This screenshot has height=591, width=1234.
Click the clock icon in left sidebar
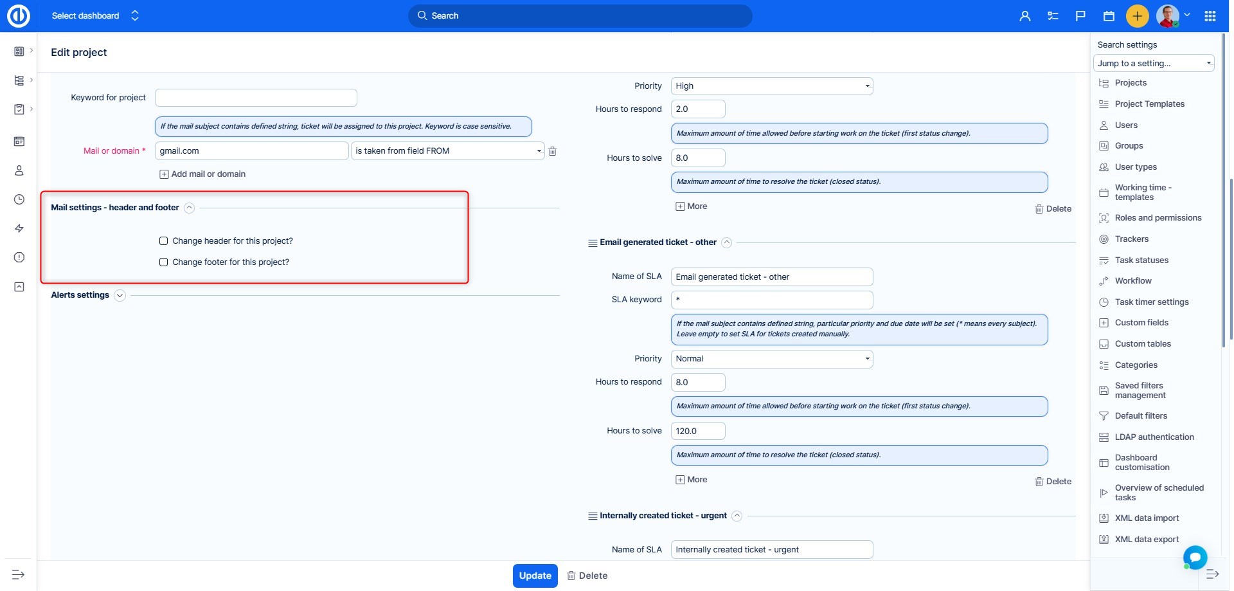(19, 199)
